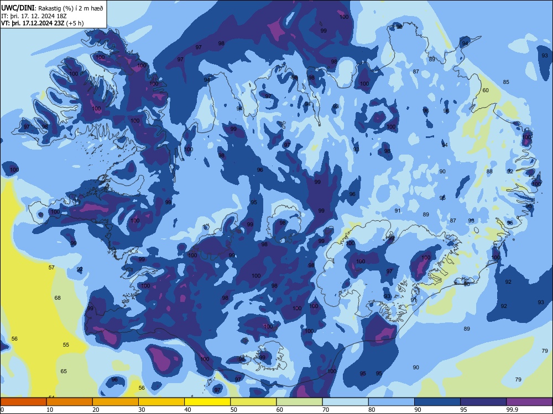Click the legend tick label '99.9'

tap(512, 410)
